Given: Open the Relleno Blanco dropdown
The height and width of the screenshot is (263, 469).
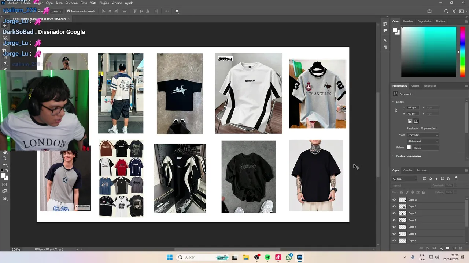Looking at the screenshot, I should 425,148.
